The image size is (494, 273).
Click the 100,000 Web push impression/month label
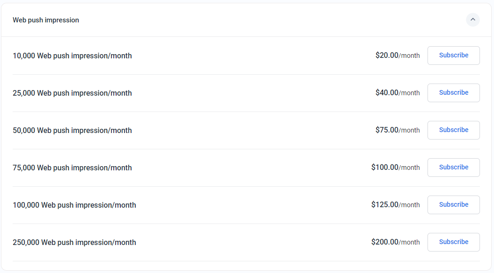tap(74, 205)
